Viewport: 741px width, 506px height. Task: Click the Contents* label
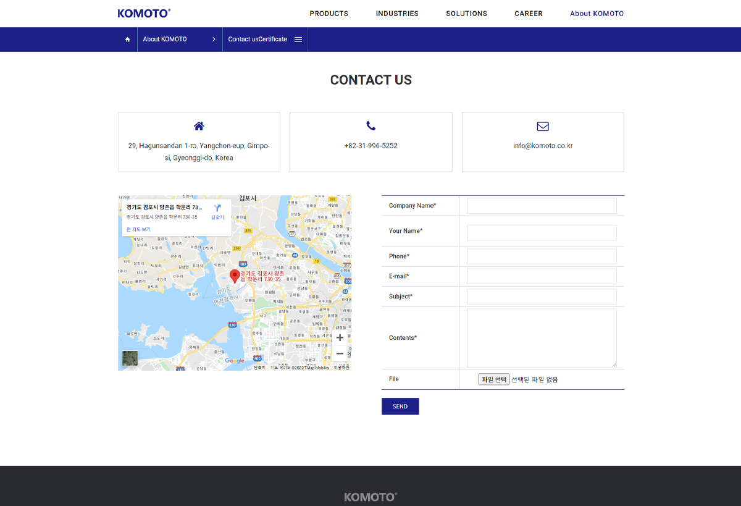[403, 338]
